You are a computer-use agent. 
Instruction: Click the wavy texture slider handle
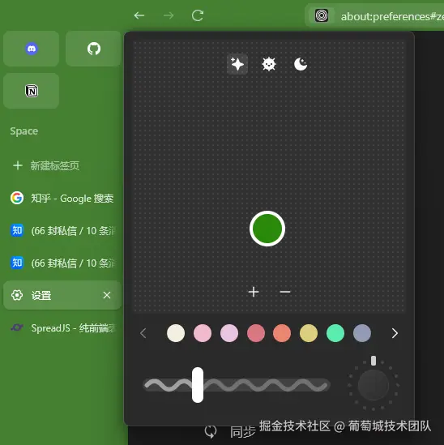[x=198, y=385]
